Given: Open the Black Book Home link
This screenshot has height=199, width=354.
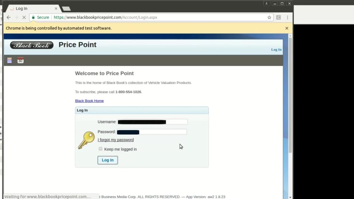Looking at the screenshot, I should pyautogui.click(x=90, y=101).
